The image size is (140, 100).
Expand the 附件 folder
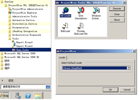tap(5, 61)
